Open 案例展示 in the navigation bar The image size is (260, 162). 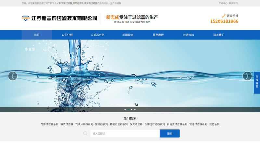pos(158,35)
